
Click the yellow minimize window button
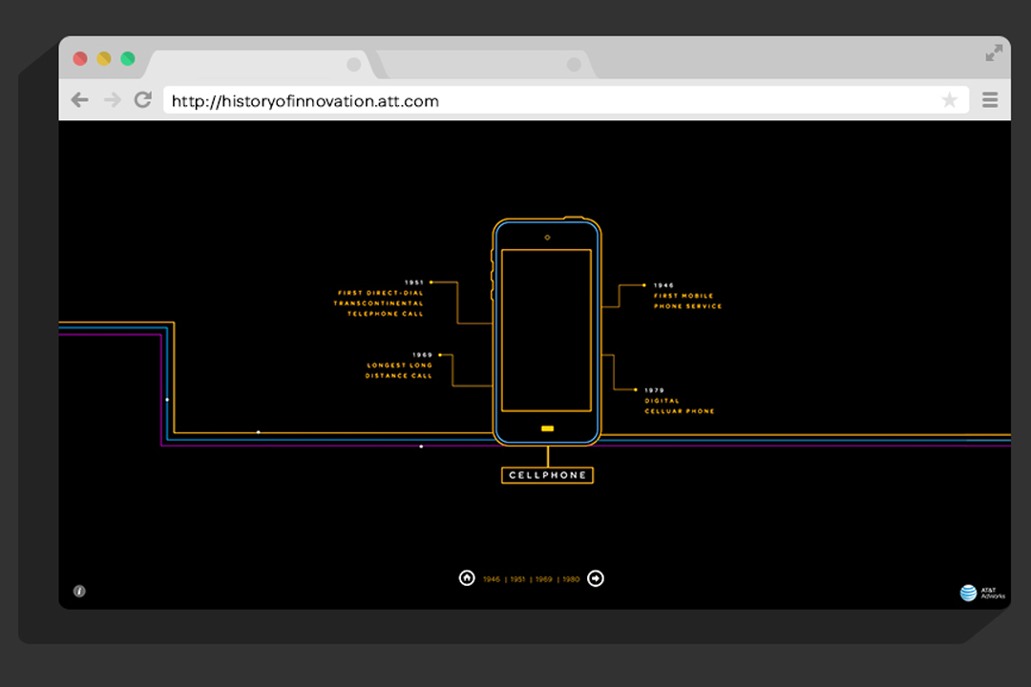tap(104, 58)
